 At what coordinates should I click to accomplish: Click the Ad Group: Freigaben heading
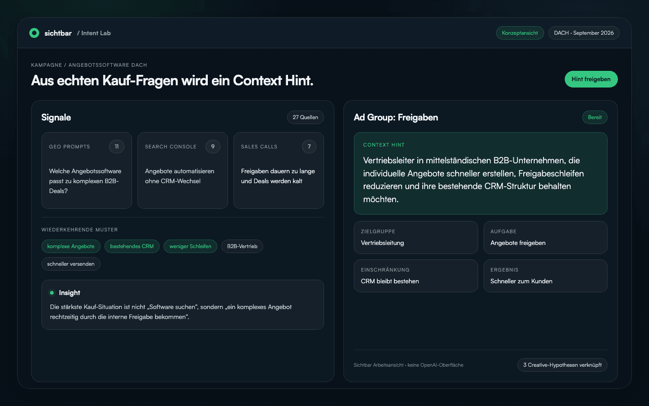click(396, 117)
